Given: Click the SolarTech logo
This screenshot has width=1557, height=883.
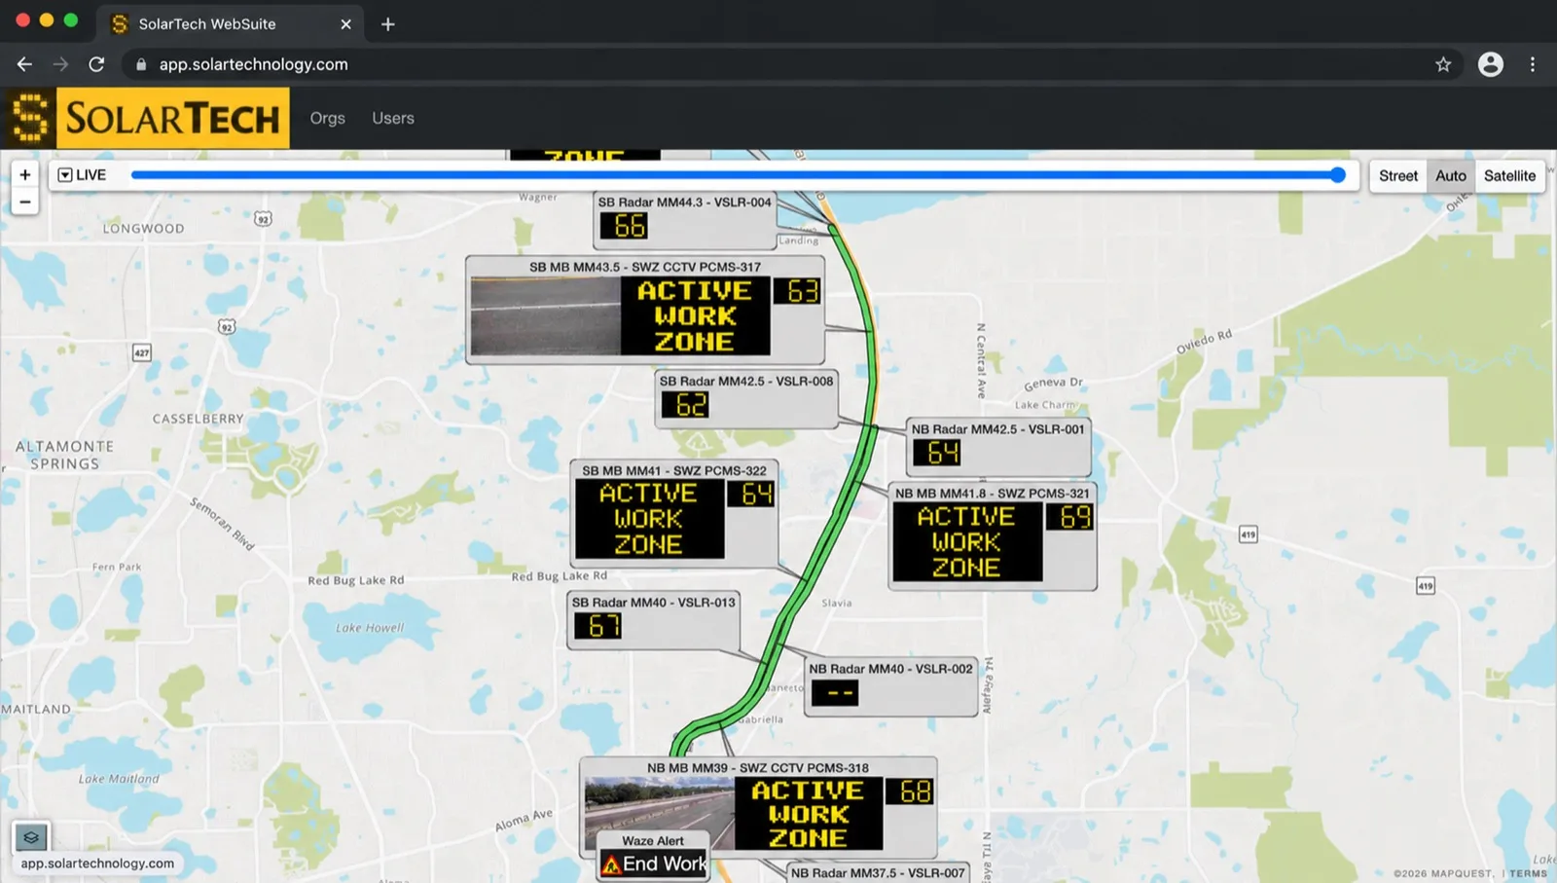Looking at the screenshot, I should (147, 118).
